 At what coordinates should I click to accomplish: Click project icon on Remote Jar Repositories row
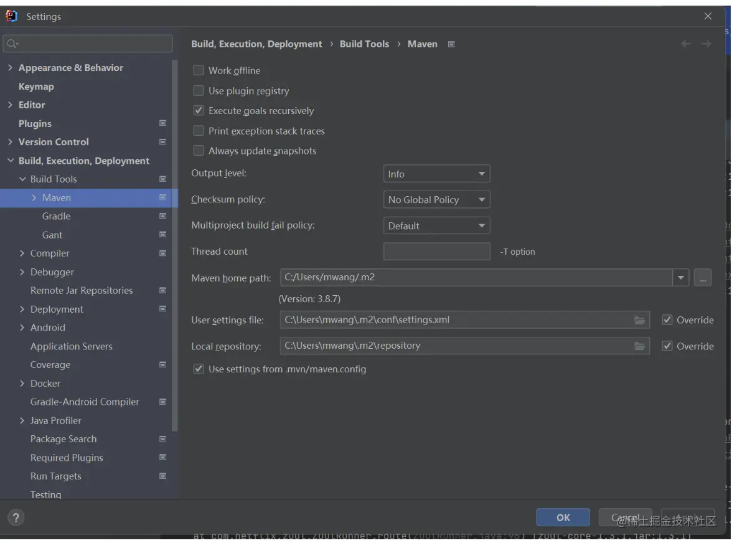[162, 290]
